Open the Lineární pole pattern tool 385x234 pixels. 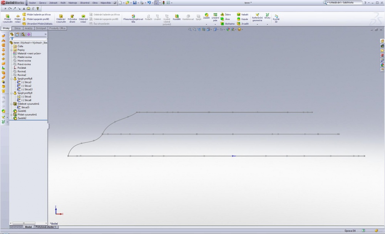[x=215, y=17]
